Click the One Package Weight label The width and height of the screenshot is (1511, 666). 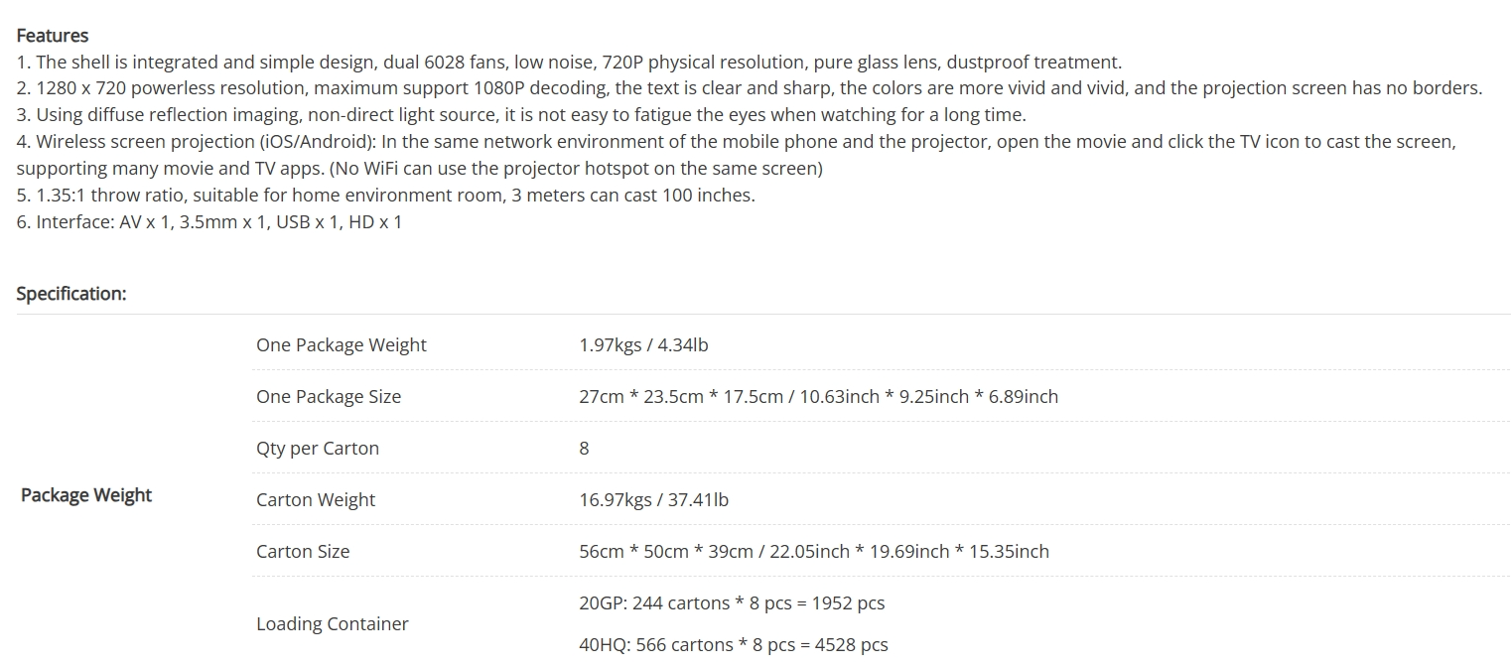click(x=342, y=344)
